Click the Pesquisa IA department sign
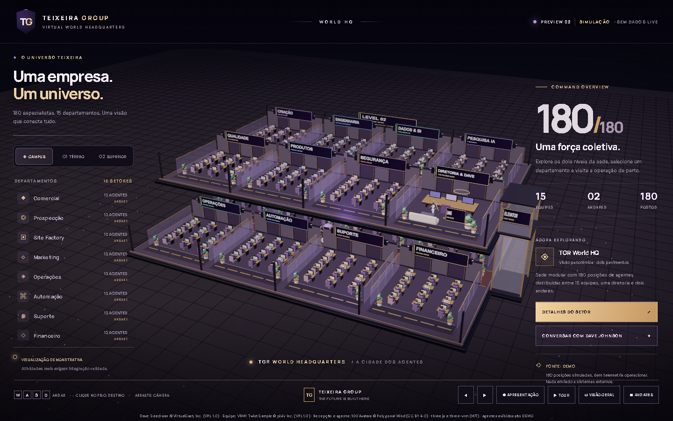 [489, 142]
